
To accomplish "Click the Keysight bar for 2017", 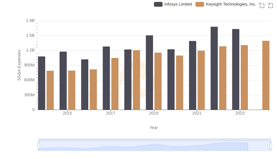I will pyautogui.click(x=115, y=84).
